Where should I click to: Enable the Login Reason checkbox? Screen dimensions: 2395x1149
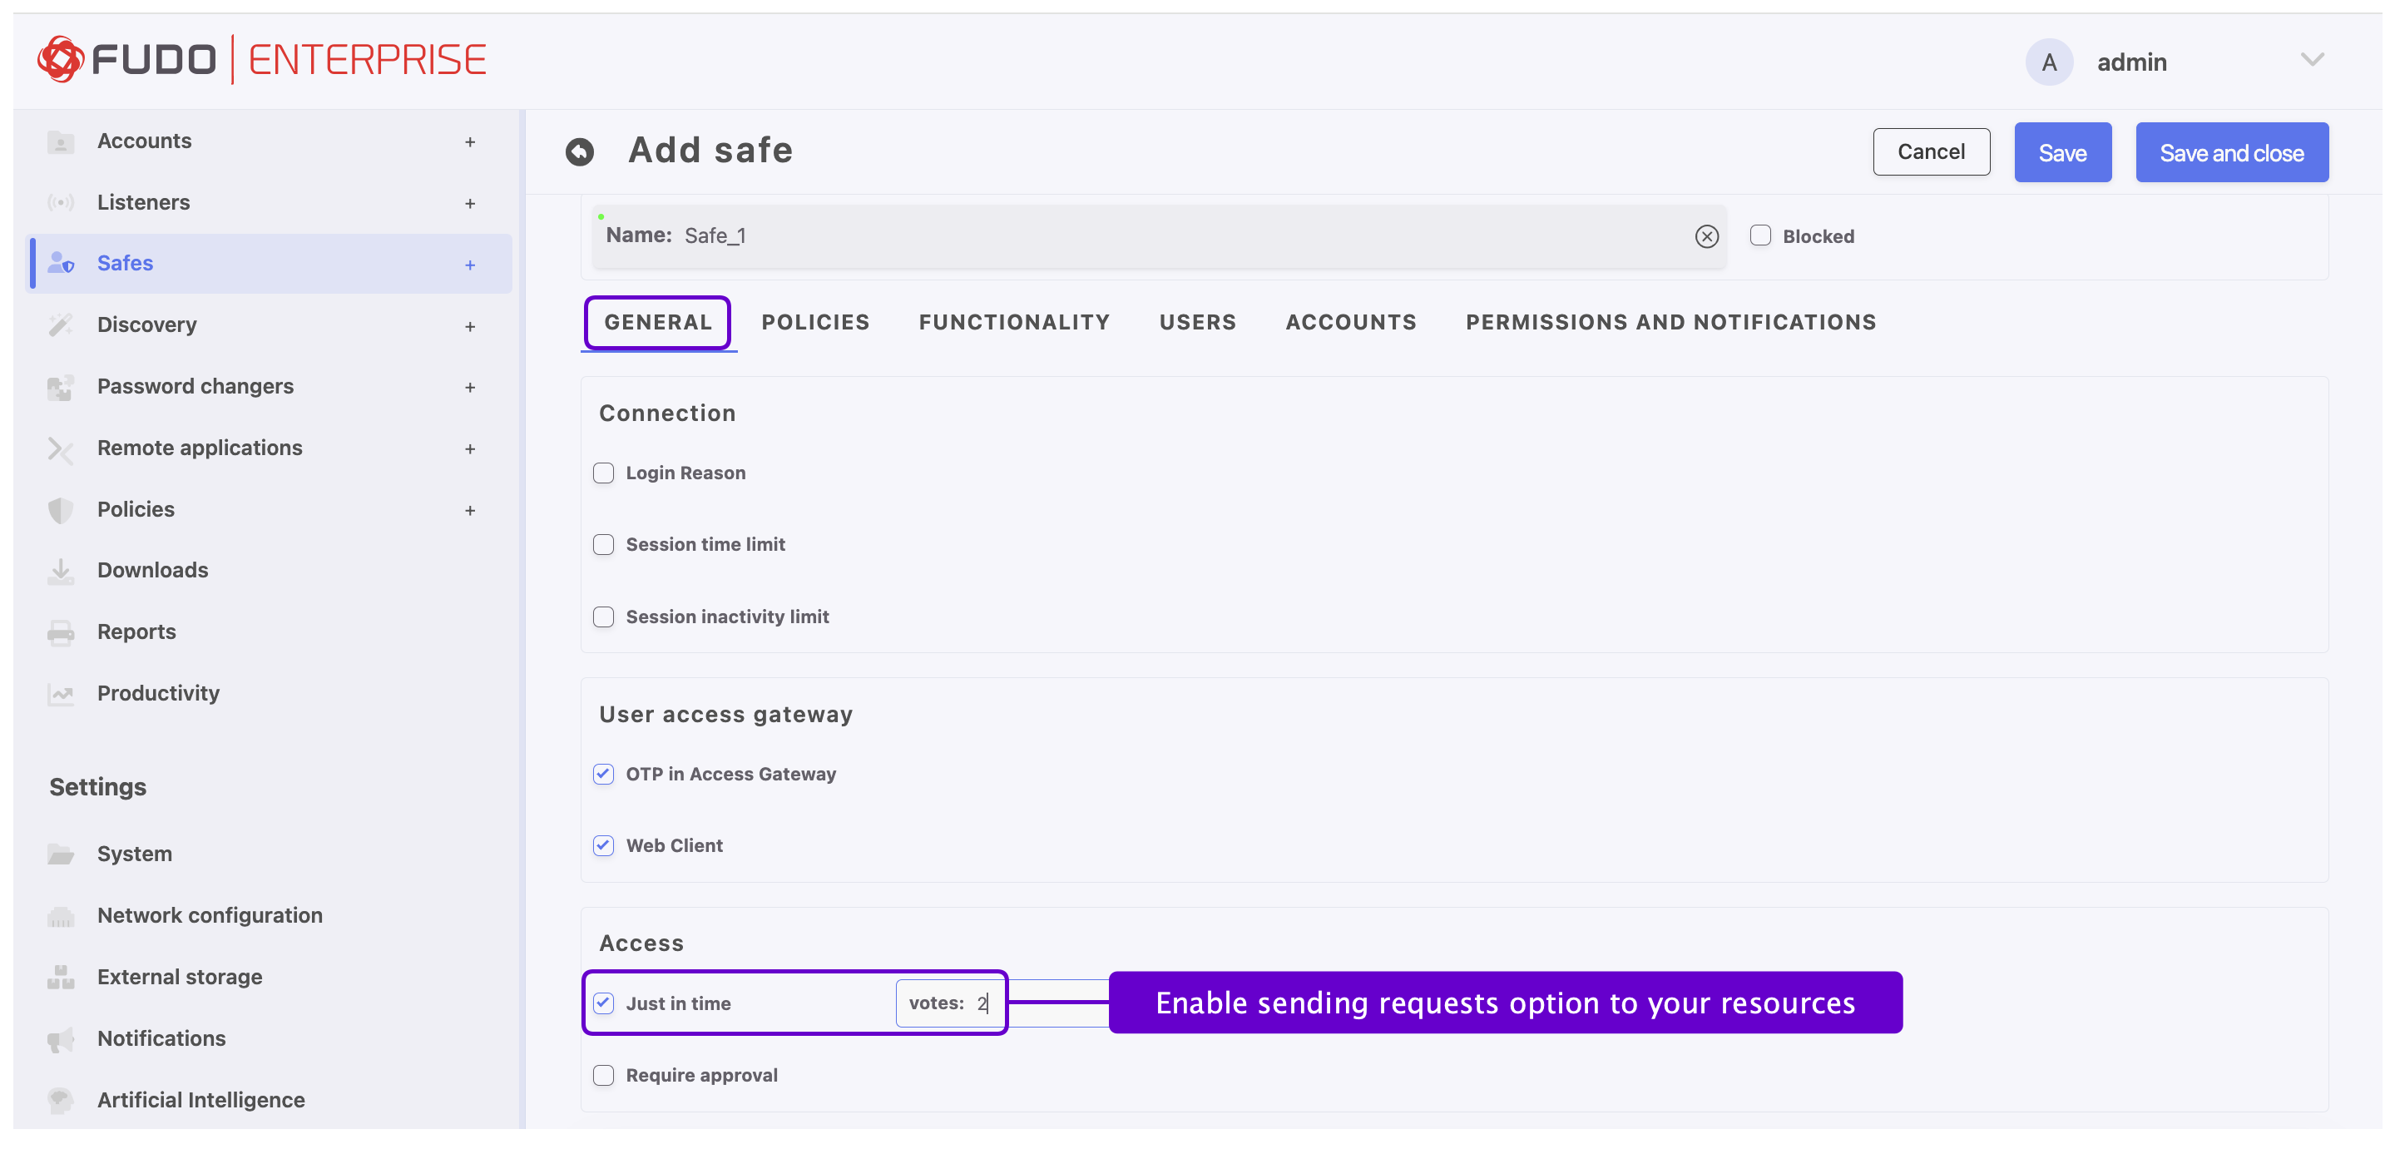click(603, 473)
